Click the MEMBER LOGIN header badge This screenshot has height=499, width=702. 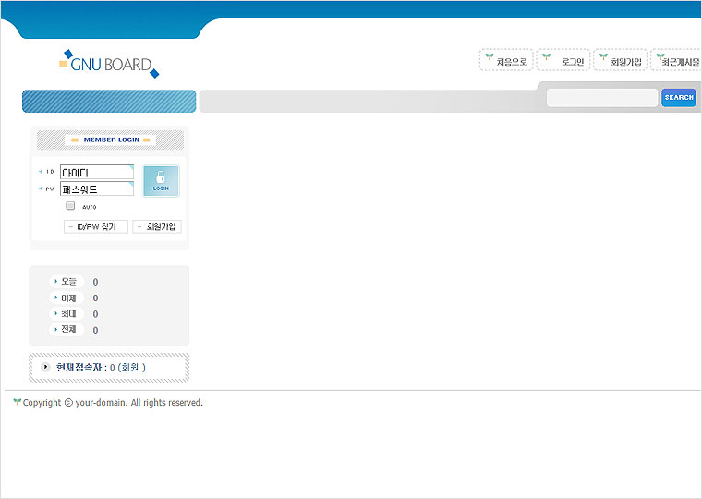coord(111,140)
